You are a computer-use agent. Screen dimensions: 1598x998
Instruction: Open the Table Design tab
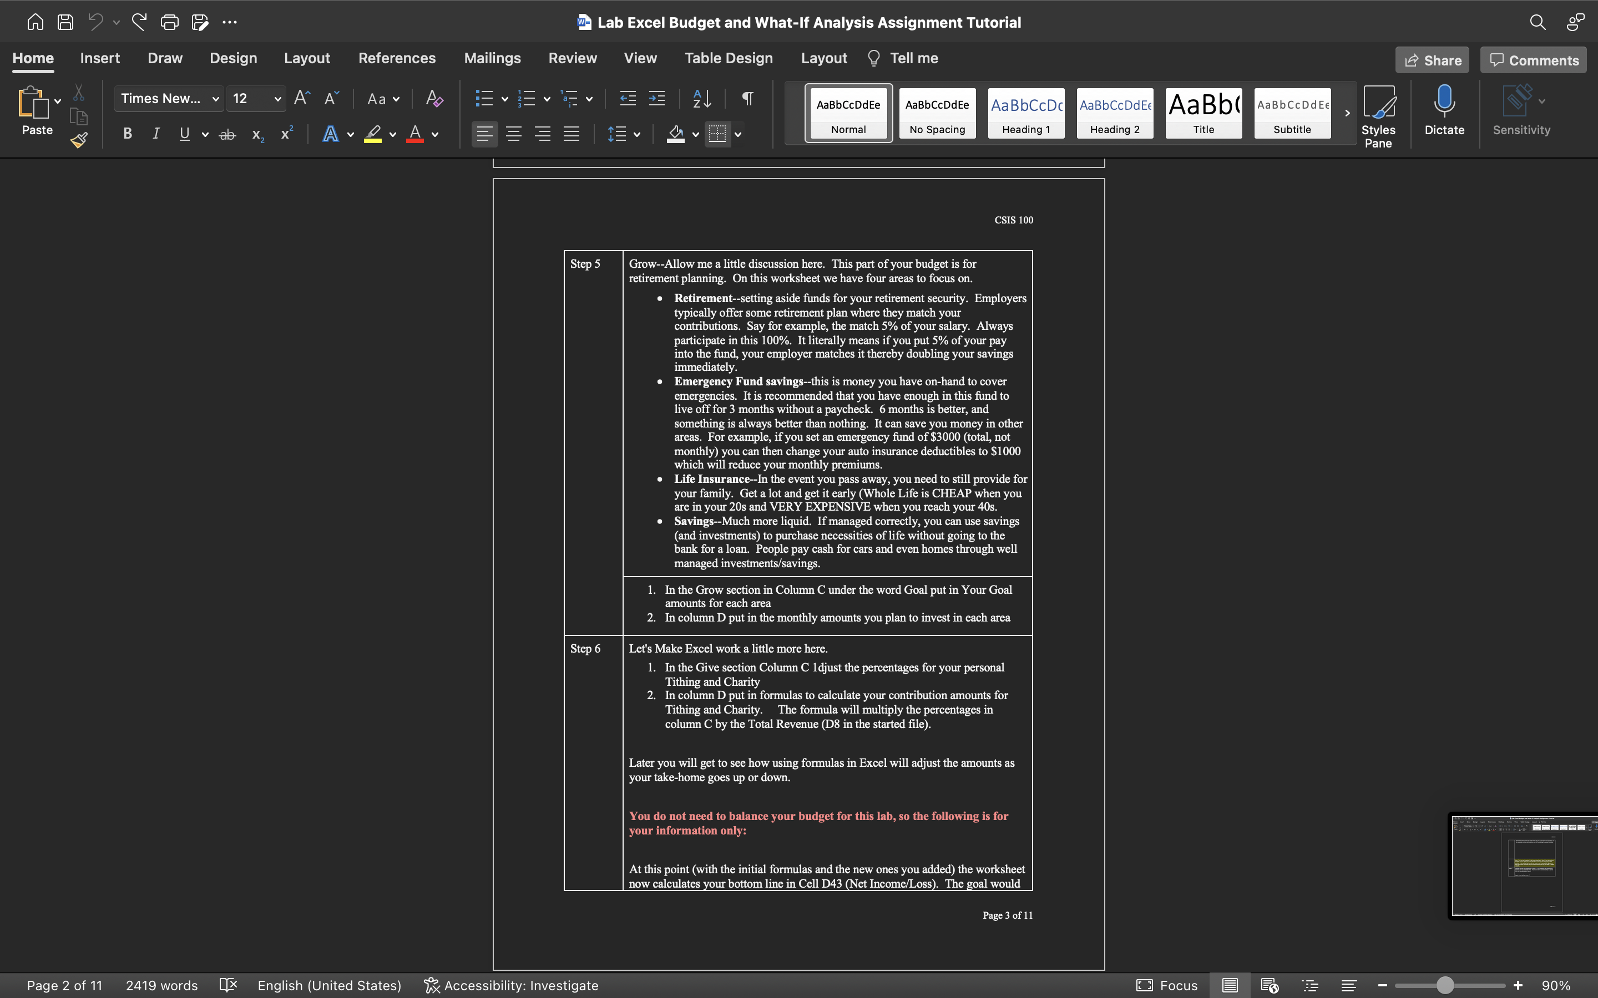(x=729, y=58)
